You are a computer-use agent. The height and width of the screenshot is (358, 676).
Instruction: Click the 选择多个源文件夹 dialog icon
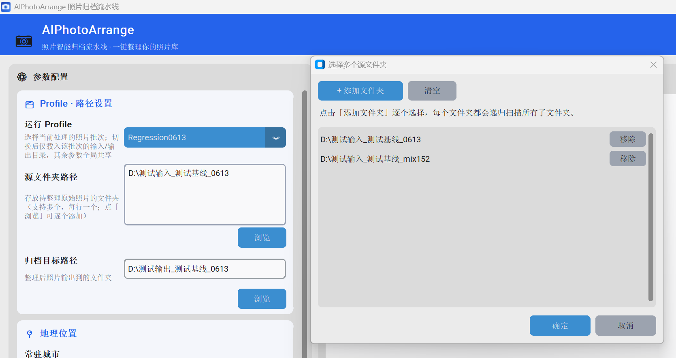pyautogui.click(x=320, y=64)
